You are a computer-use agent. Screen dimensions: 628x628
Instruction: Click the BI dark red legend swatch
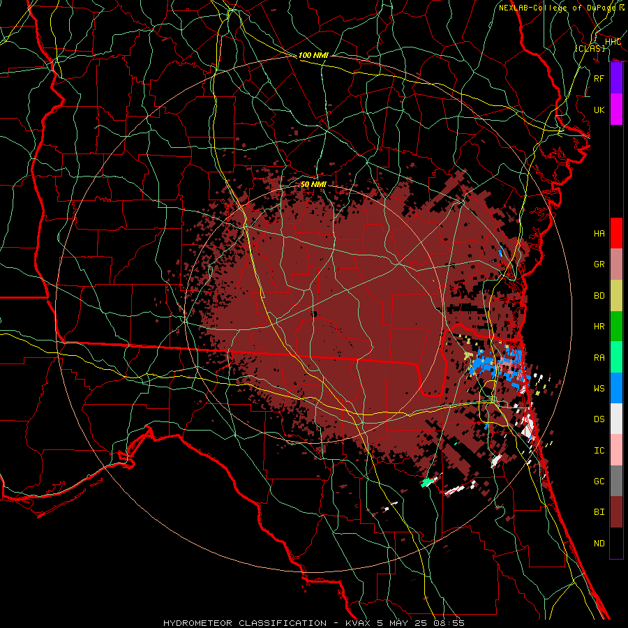tap(616, 512)
